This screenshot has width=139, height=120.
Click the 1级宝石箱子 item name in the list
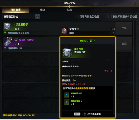21,25
